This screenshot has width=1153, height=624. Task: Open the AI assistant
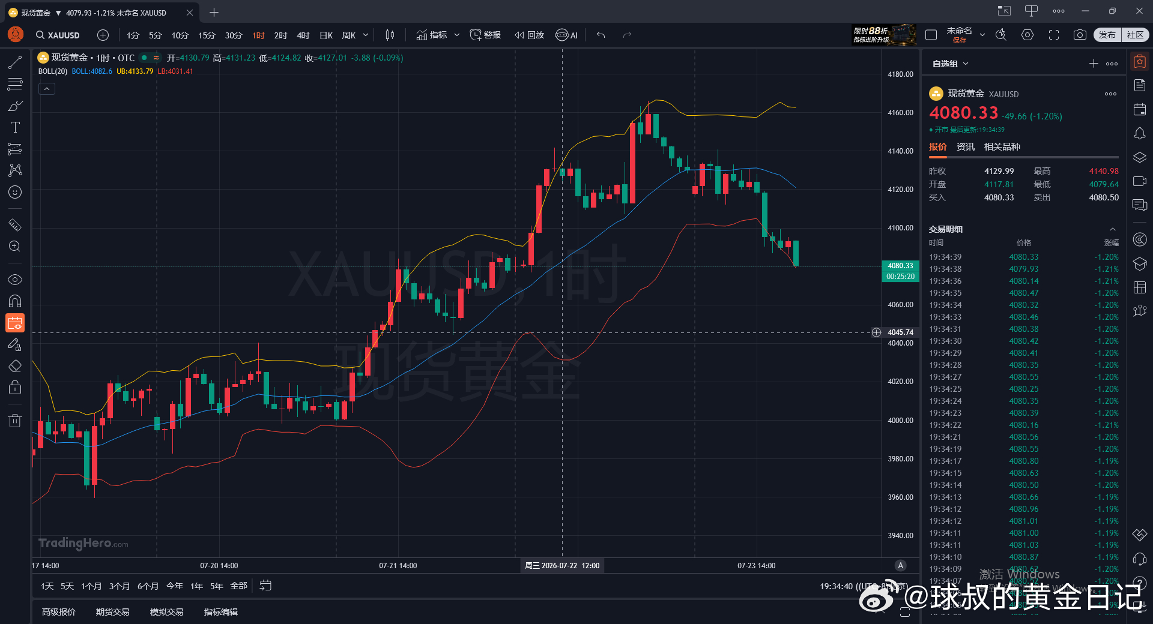(x=566, y=35)
